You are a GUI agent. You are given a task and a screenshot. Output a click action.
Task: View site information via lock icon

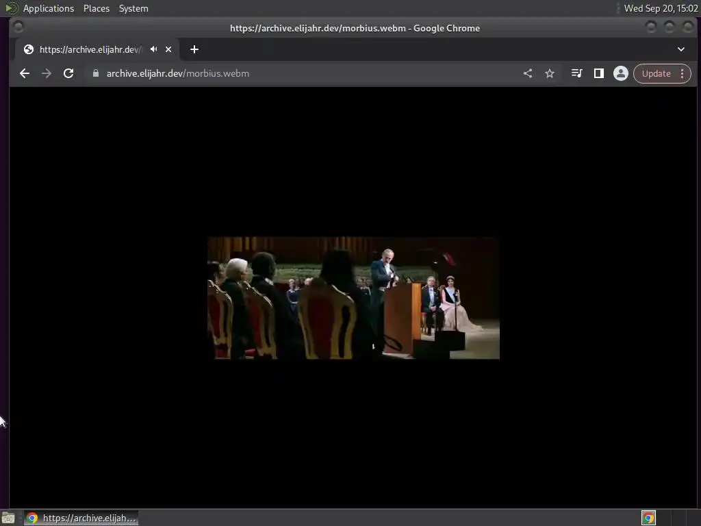coord(95,73)
